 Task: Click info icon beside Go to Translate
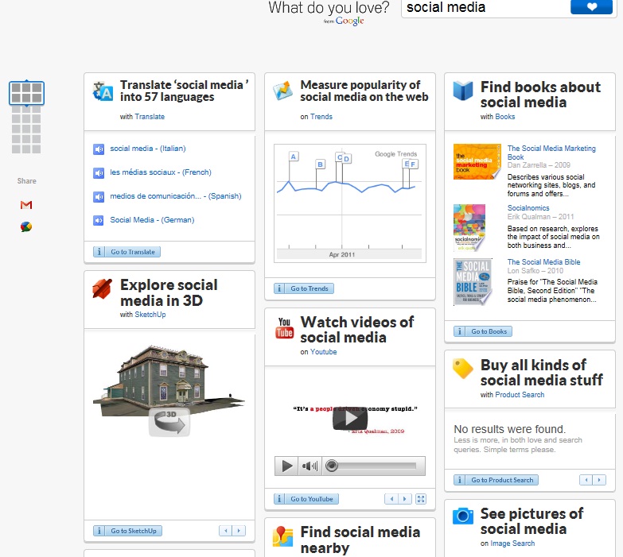99,252
